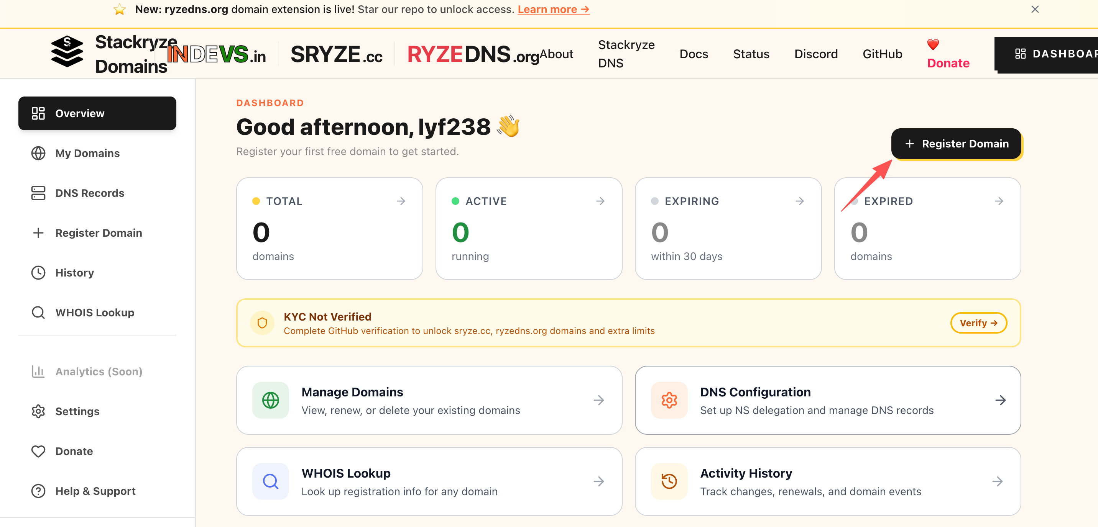Viewport: 1098px width, 527px height.
Task: Click the Dashboard button in header
Action: [1046, 54]
